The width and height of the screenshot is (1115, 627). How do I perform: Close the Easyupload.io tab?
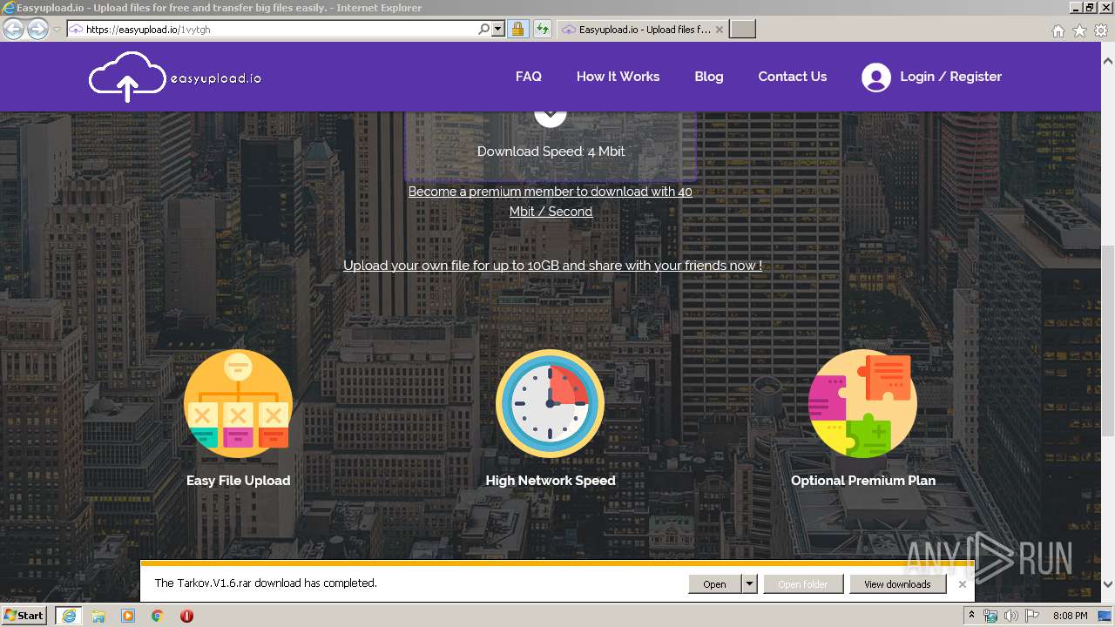(720, 30)
